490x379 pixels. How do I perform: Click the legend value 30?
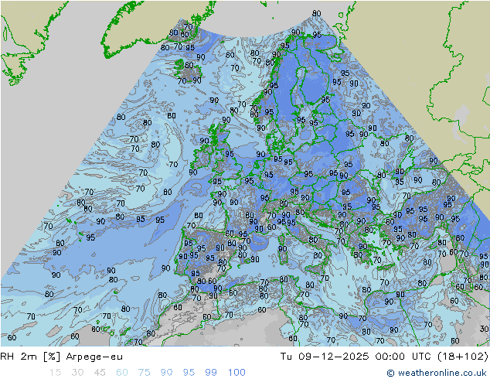(77, 373)
